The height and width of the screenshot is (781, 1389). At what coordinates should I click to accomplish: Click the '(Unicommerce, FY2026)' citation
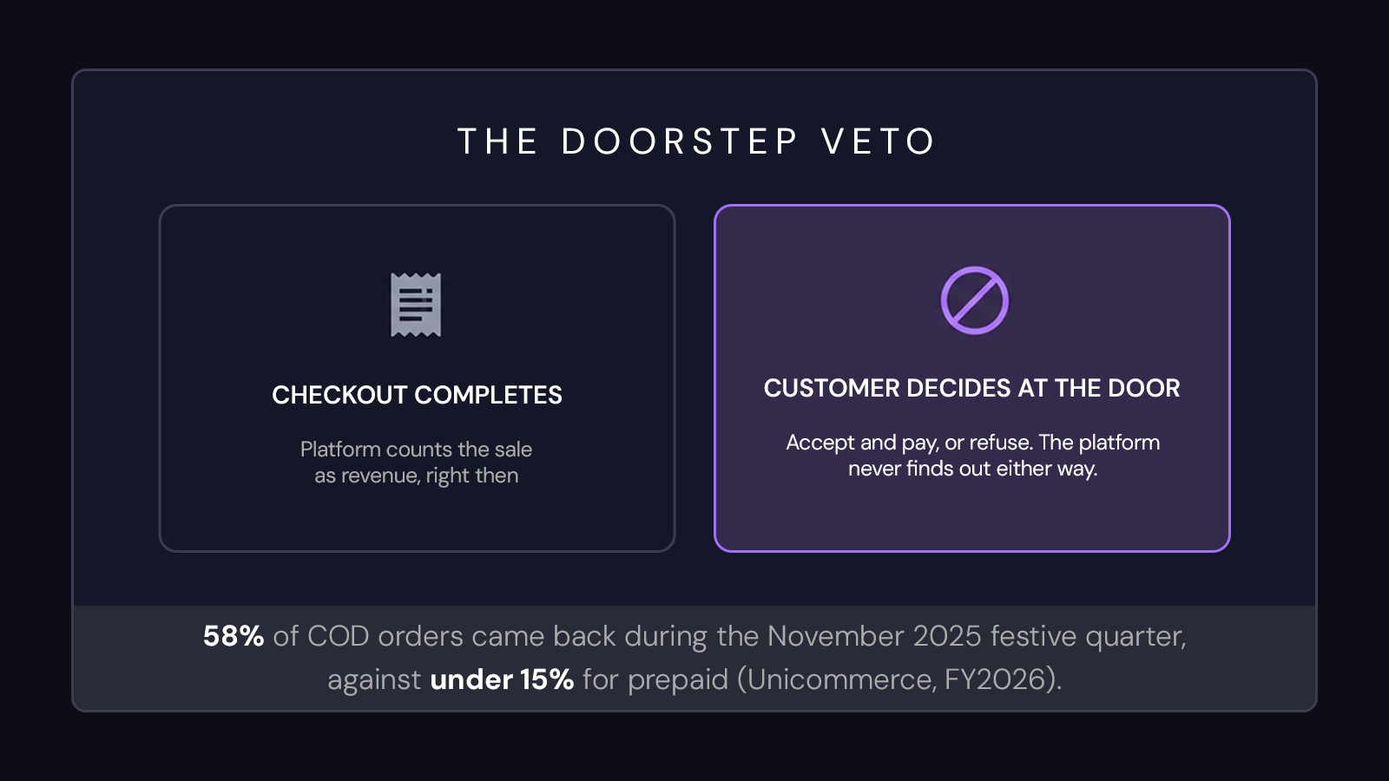click(x=897, y=679)
